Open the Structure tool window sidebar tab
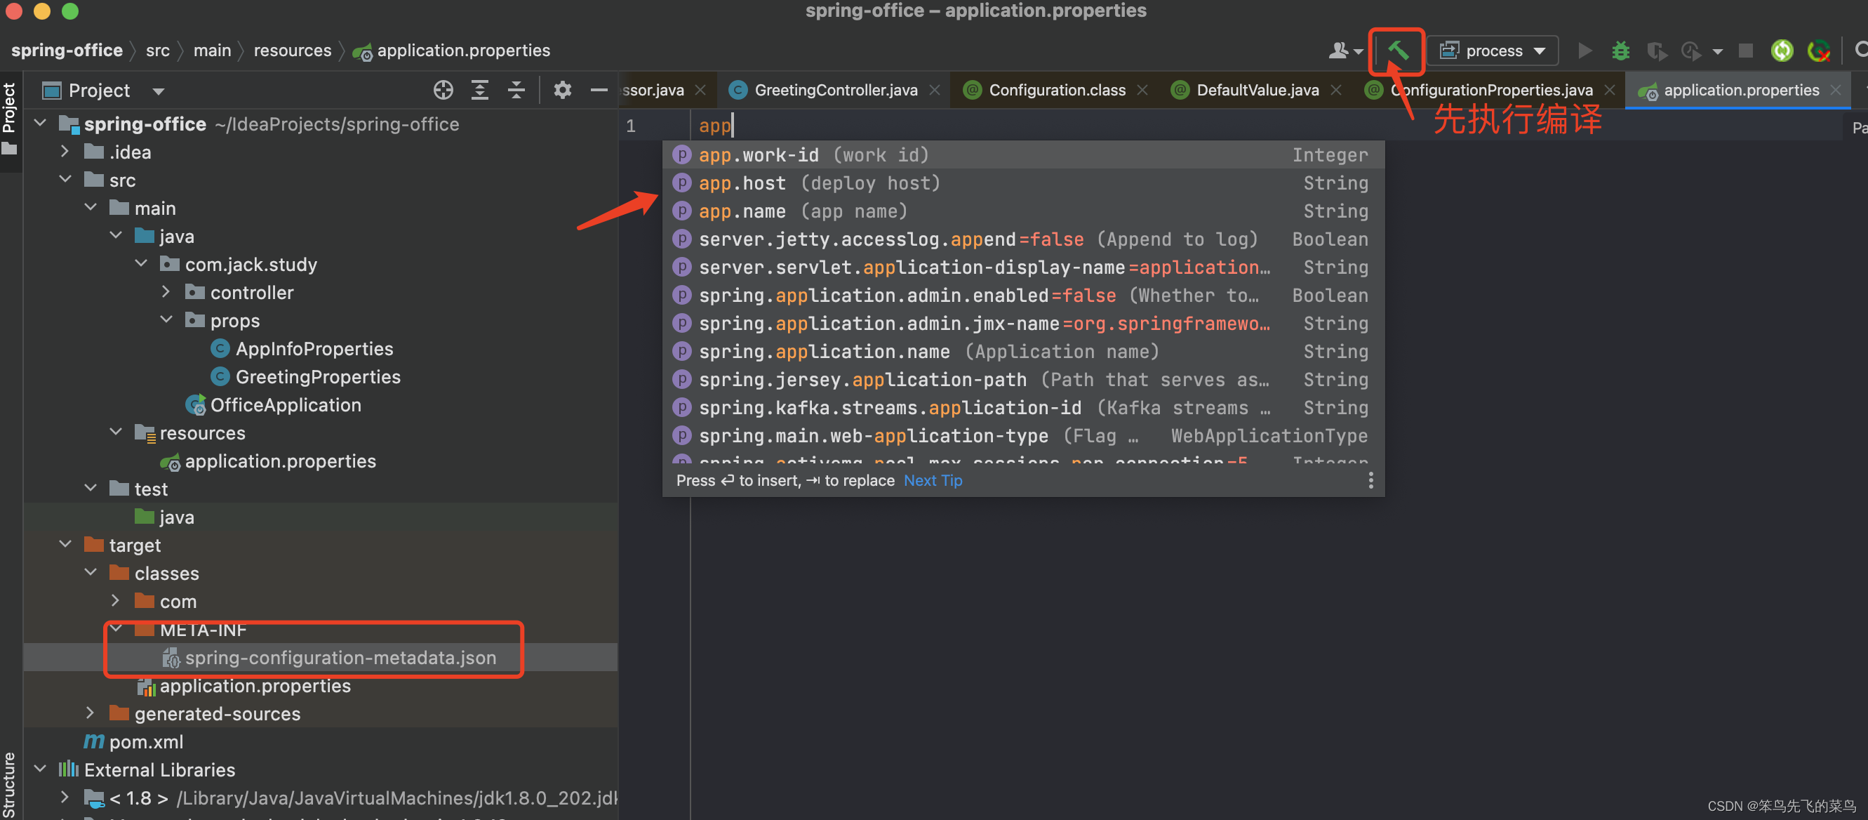Image resolution: width=1868 pixels, height=820 pixels. (9, 784)
